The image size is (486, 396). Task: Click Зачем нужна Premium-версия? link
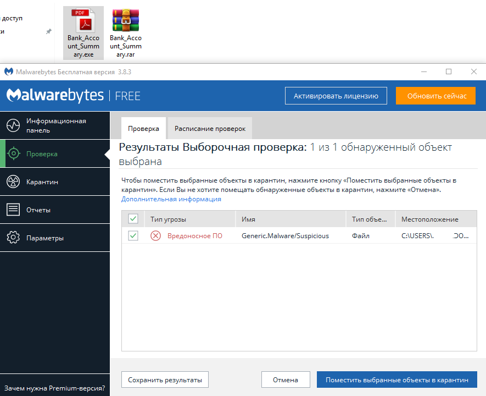[x=54, y=388]
